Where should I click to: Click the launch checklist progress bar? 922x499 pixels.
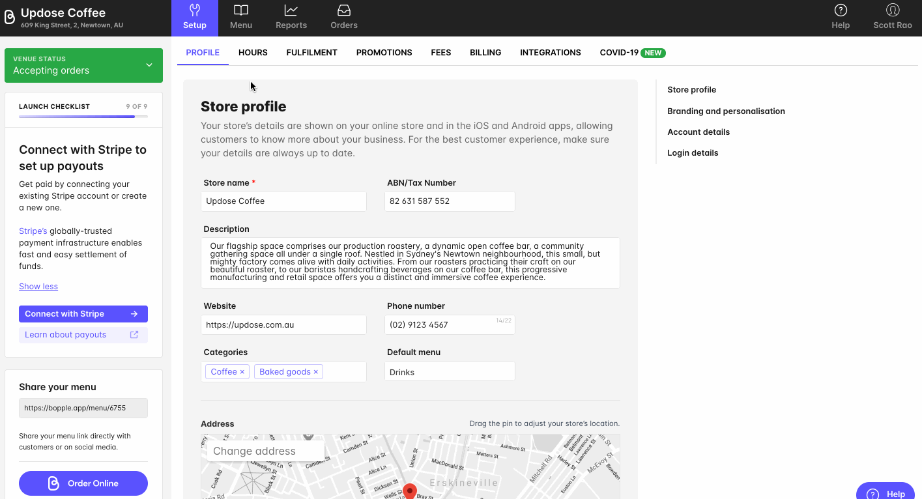pyautogui.click(x=83, y=117)
